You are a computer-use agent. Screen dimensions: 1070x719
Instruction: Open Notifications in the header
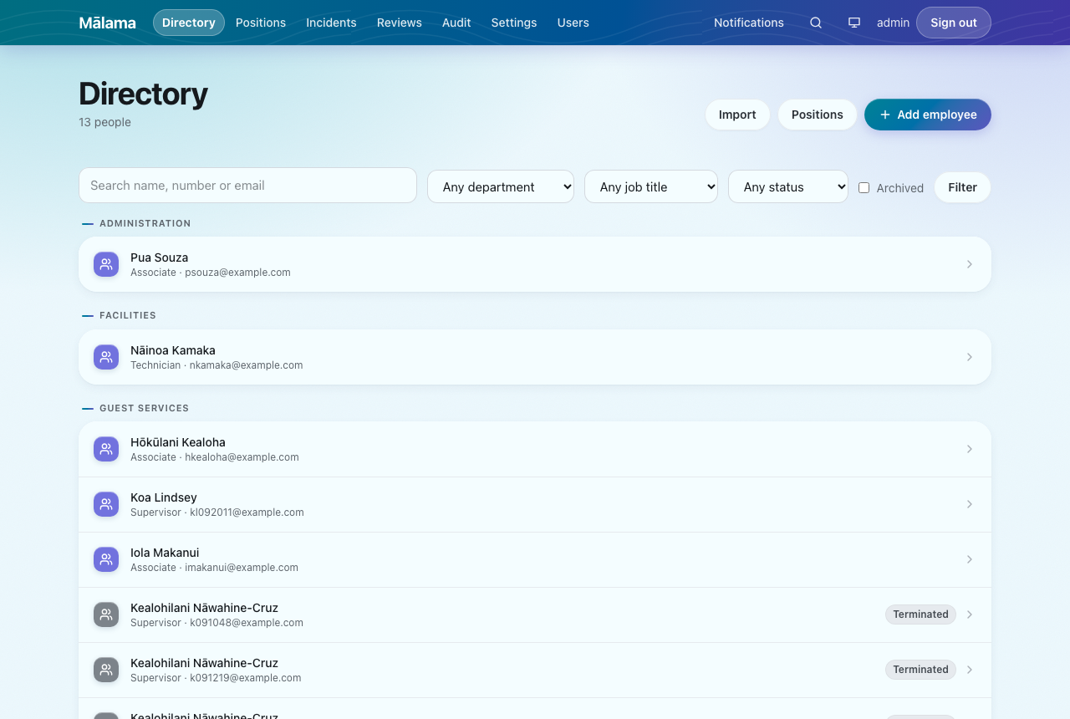point(749,23)
